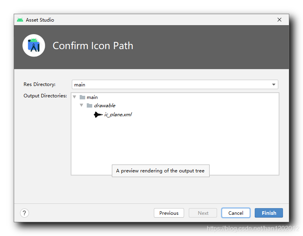Collapse the drawable tree node arrow
The height and width of the screenshot is (236, 303).
pos(82,106)
